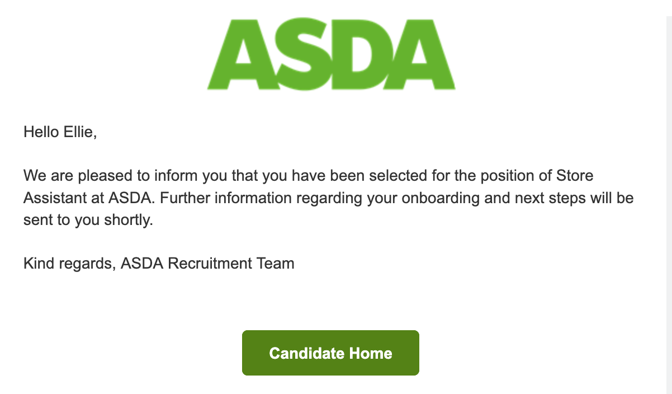Click "Recruitment Team" in the sign-off
Image resolution: width=672 pixels, height=394 pixels.
tap(231, 263)
